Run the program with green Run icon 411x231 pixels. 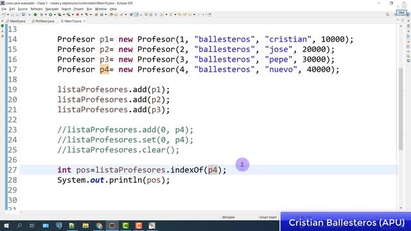50,15
